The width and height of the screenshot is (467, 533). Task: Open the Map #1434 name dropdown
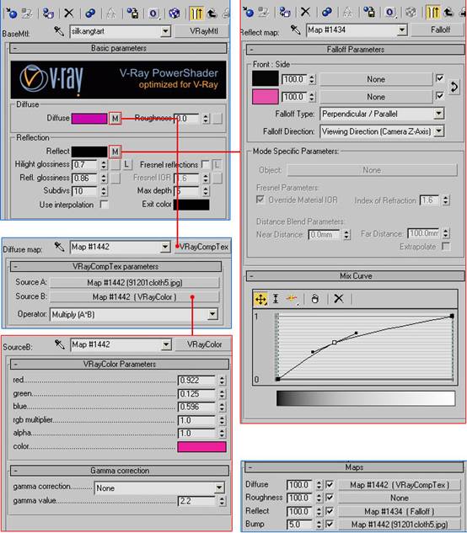tap(402, 30)
